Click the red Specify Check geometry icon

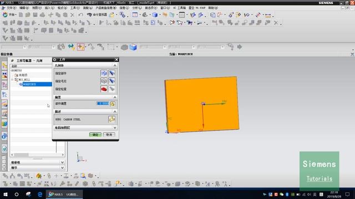click(104, 89)
